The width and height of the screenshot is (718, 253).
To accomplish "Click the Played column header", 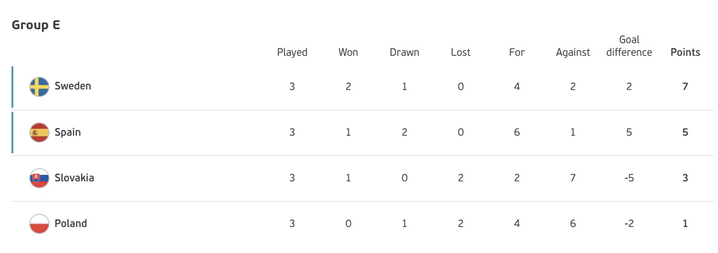I will click(x=292, y=53).
